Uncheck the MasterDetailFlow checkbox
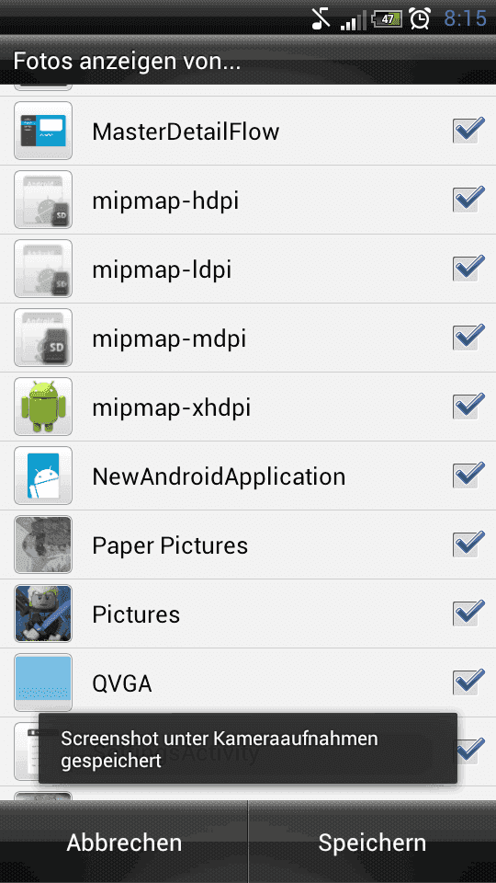Screen dimensions: 496x883 [x=468, y=130]
